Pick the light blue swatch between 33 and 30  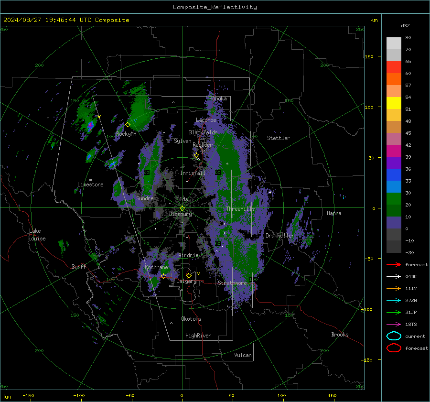pyautogui.click(x=394, y=187)
